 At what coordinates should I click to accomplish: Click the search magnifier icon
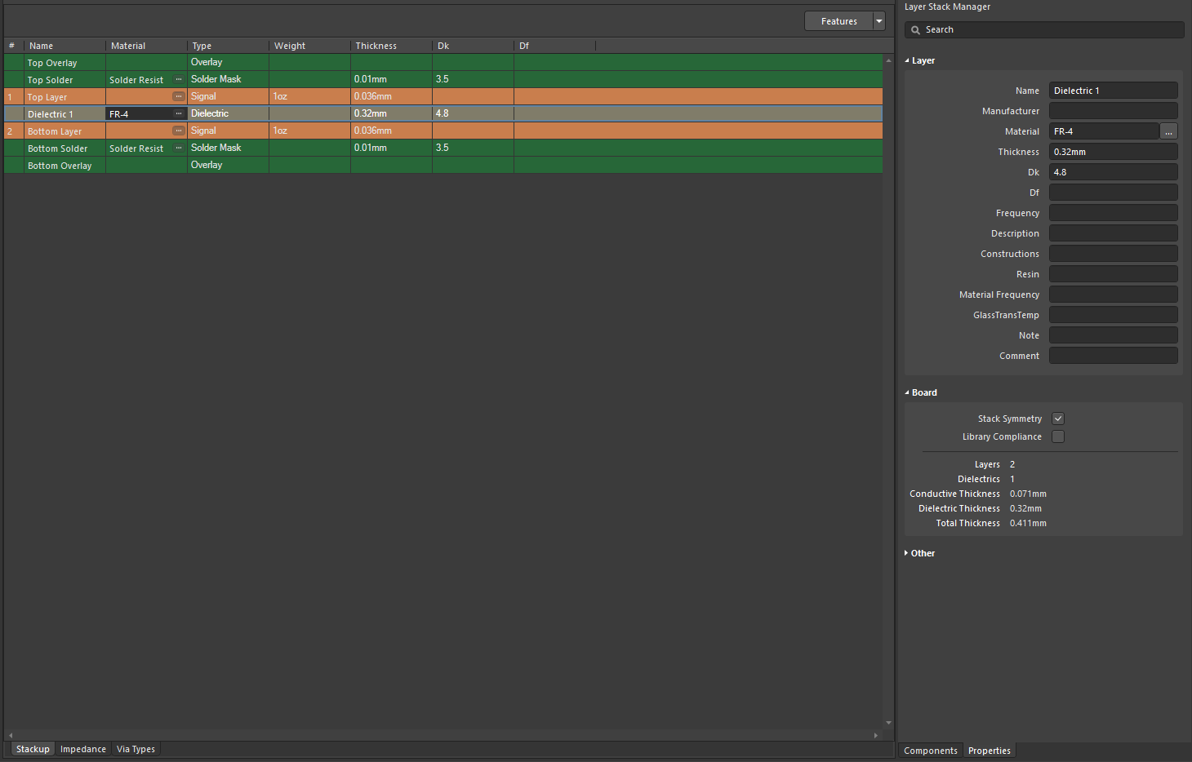pyautogui.click(x=915, y=29)
